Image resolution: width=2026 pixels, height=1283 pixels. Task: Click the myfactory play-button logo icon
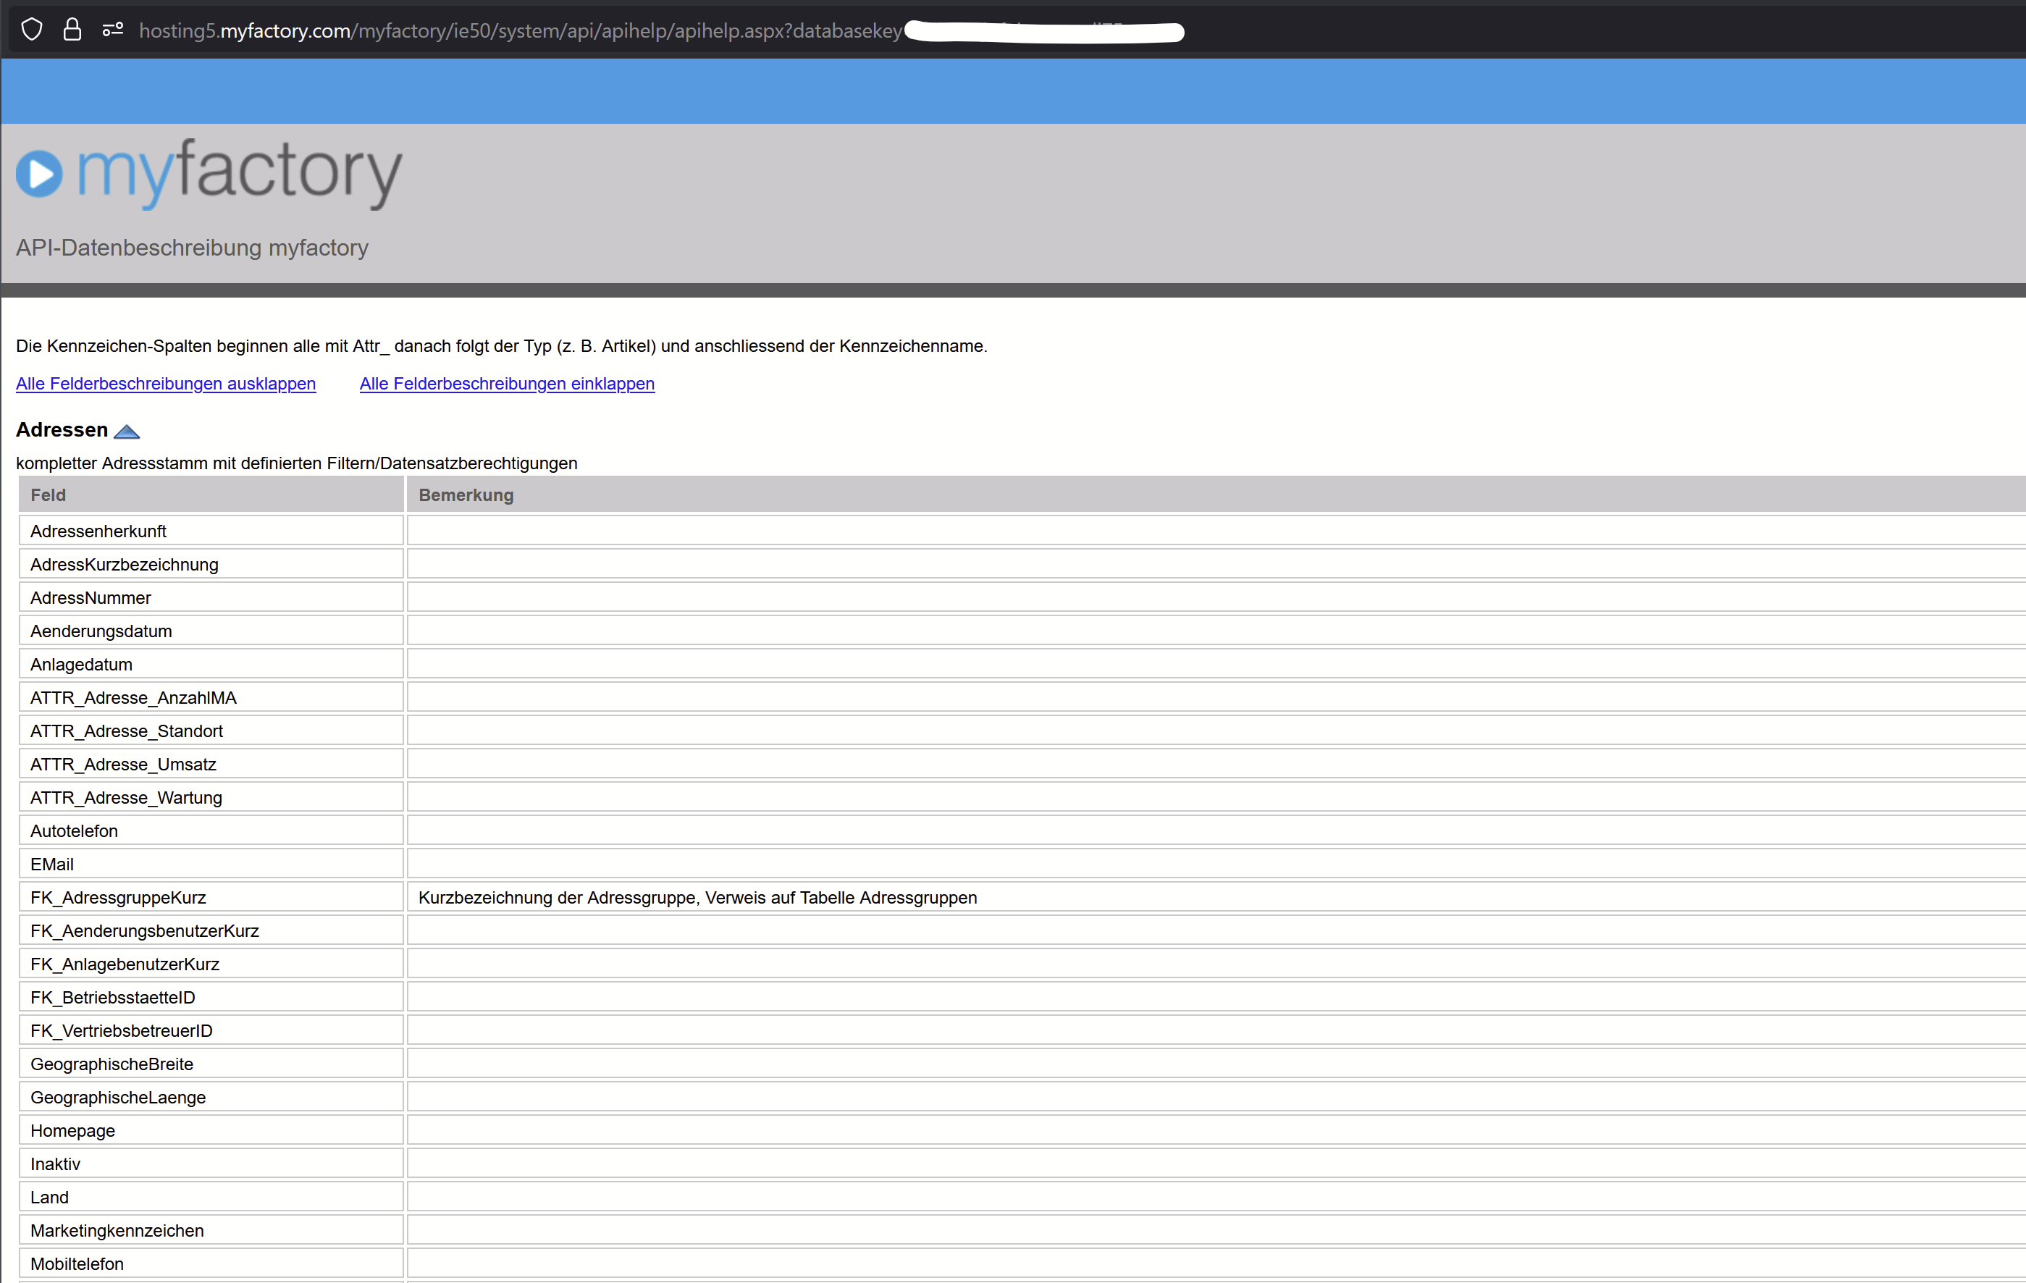tap(40, 173)
